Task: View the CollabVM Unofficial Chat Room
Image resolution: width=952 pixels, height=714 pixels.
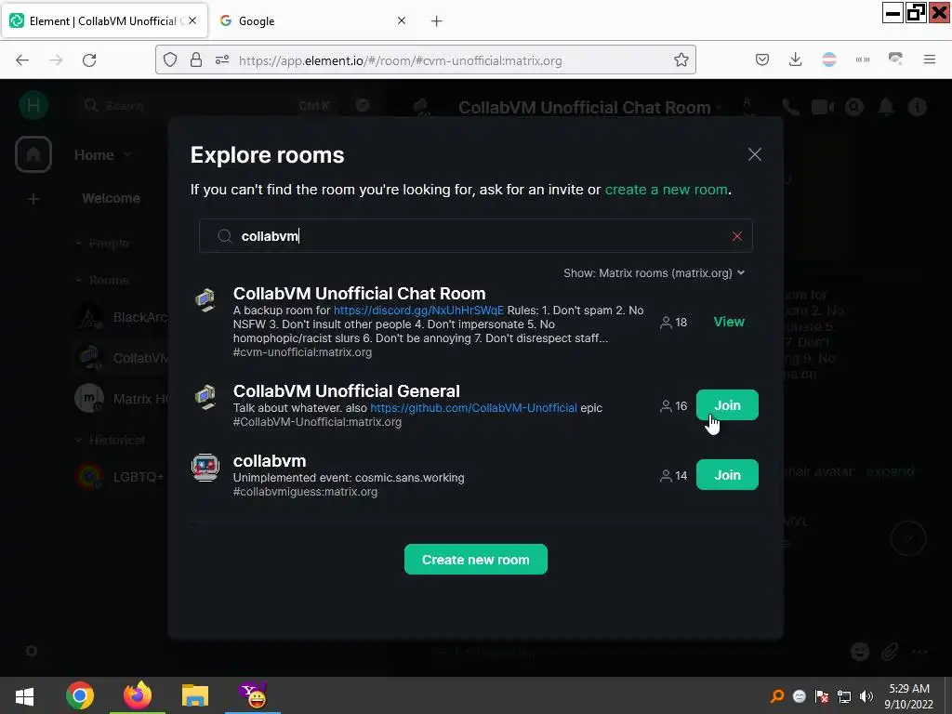Action: point(729,322)
